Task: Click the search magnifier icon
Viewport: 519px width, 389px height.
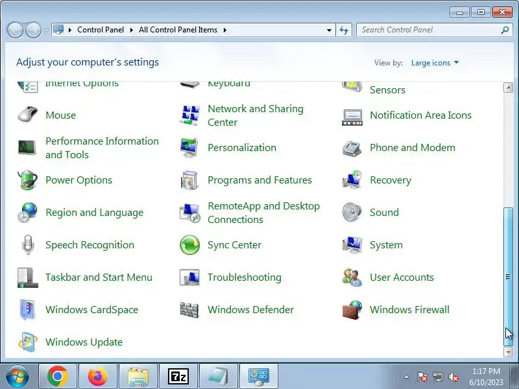Action: tap(505, 30)
